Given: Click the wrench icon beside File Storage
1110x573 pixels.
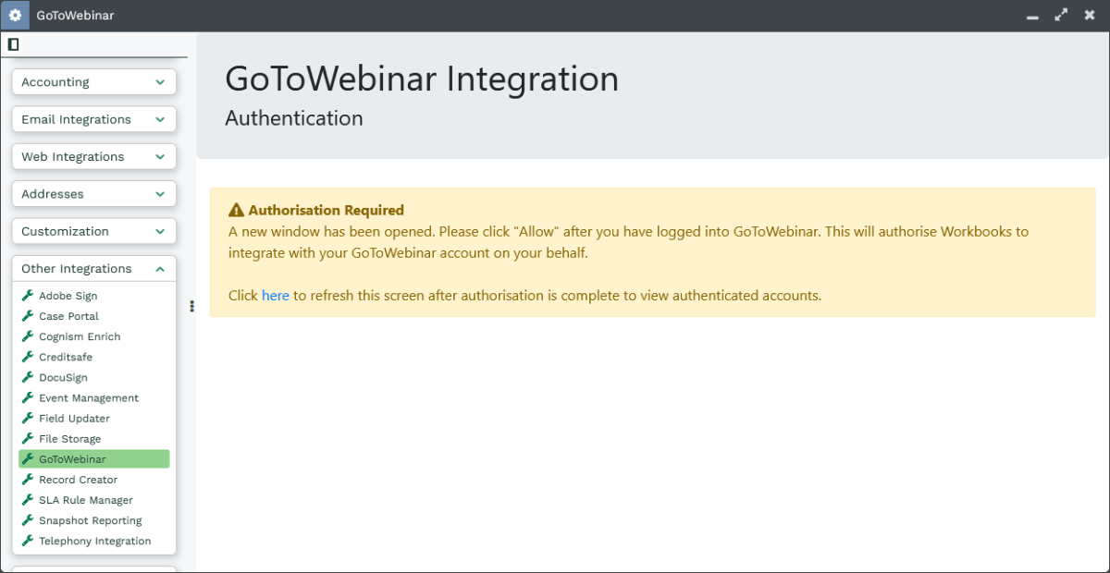Looking at the screenshot, I should tap(28, 439).
